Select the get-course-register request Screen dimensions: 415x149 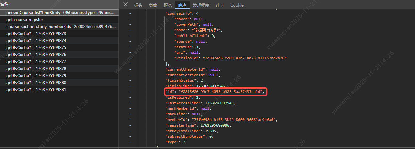point(25,20)
